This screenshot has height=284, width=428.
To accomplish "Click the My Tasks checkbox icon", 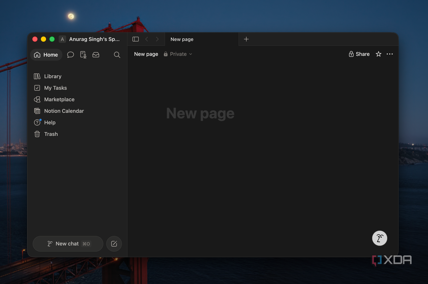I will [37, 88].
